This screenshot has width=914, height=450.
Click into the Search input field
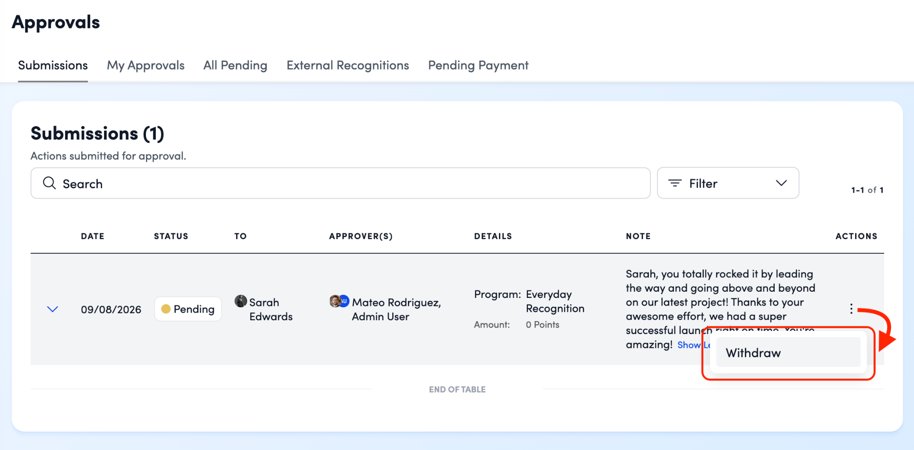click(341, 183)
